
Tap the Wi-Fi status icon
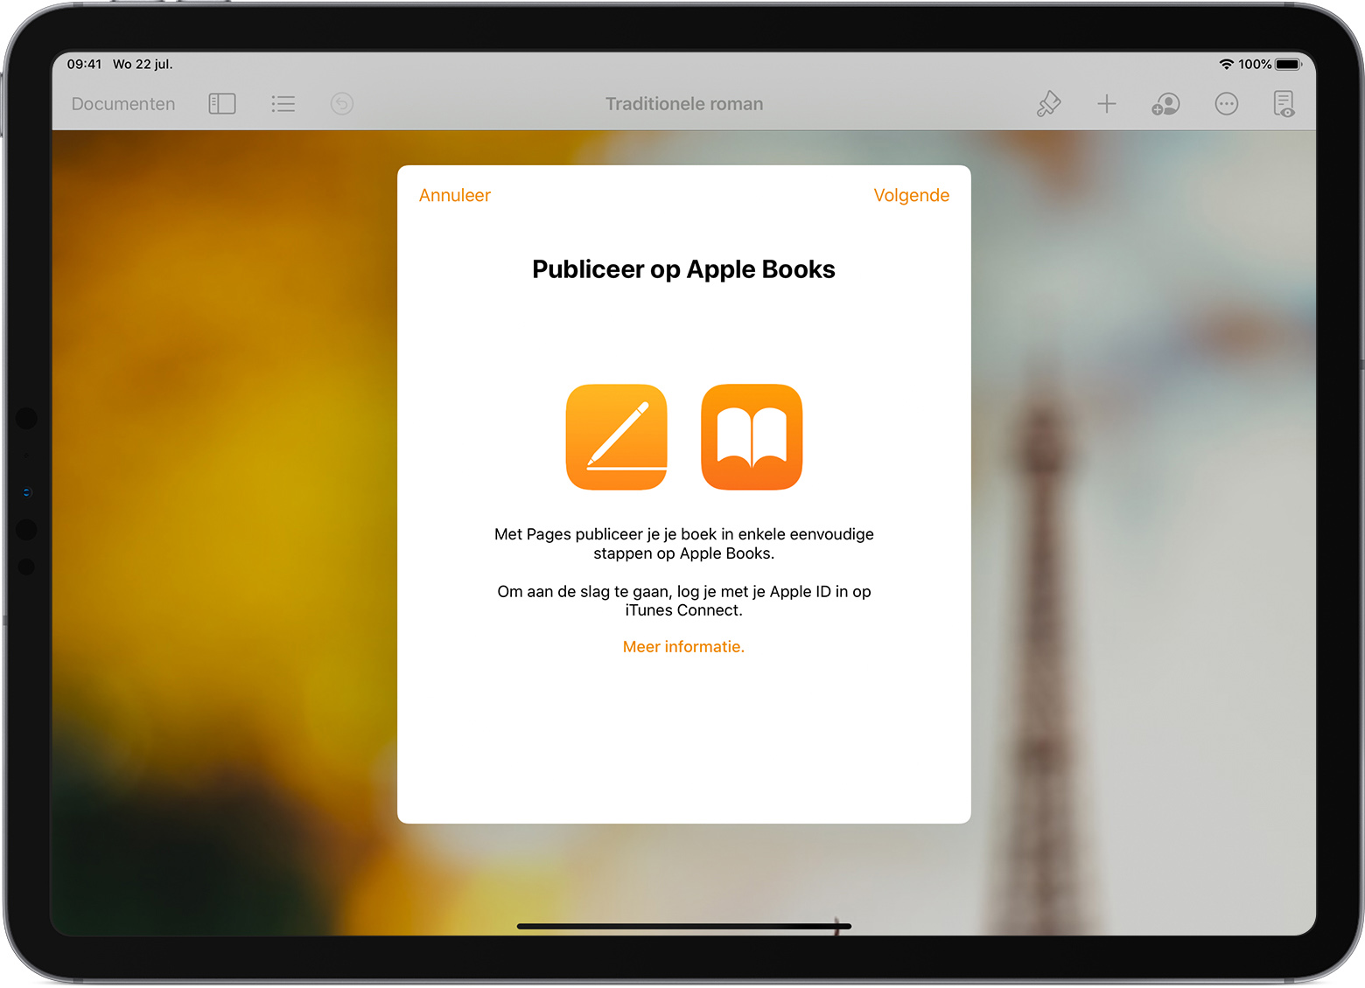[x=1228, y=63]
